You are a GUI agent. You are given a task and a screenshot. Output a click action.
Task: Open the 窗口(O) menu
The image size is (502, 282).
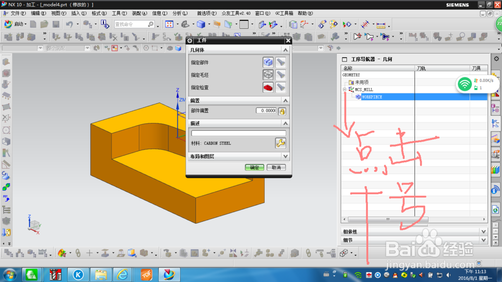[263, 13]
